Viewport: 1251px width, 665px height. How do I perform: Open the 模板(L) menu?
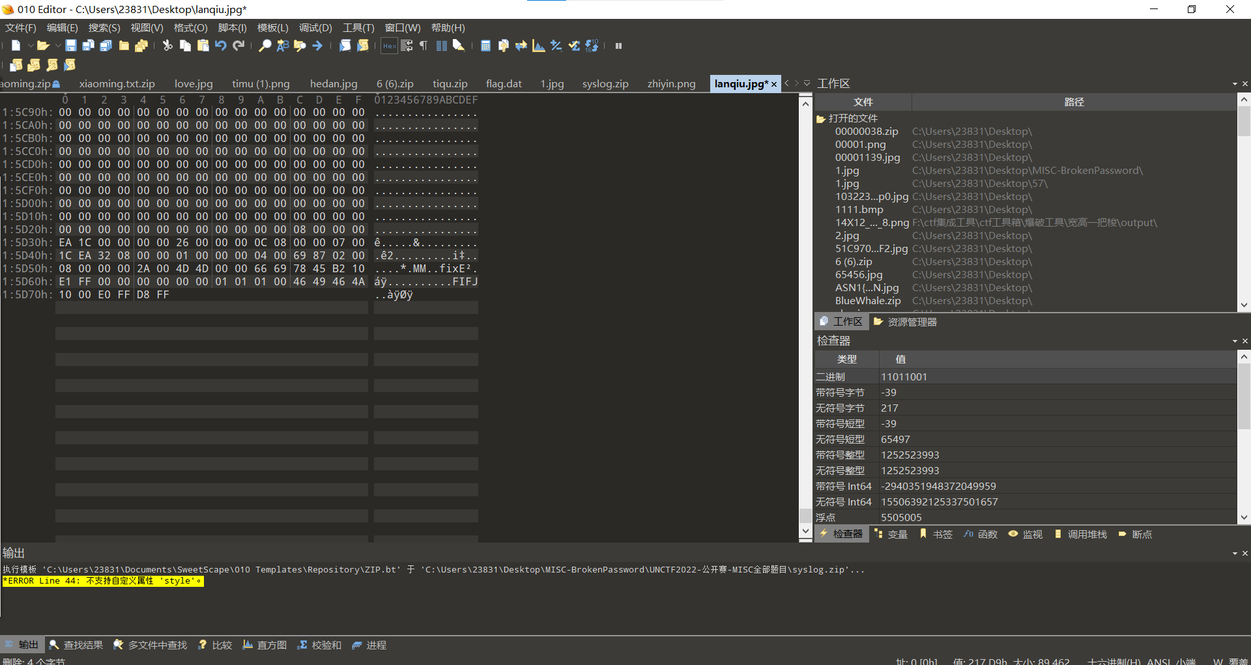coord(272,27)
